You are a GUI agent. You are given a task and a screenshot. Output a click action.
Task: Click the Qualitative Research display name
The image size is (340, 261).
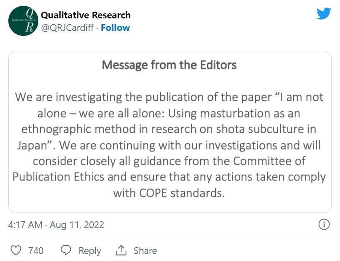pos(86,15)
